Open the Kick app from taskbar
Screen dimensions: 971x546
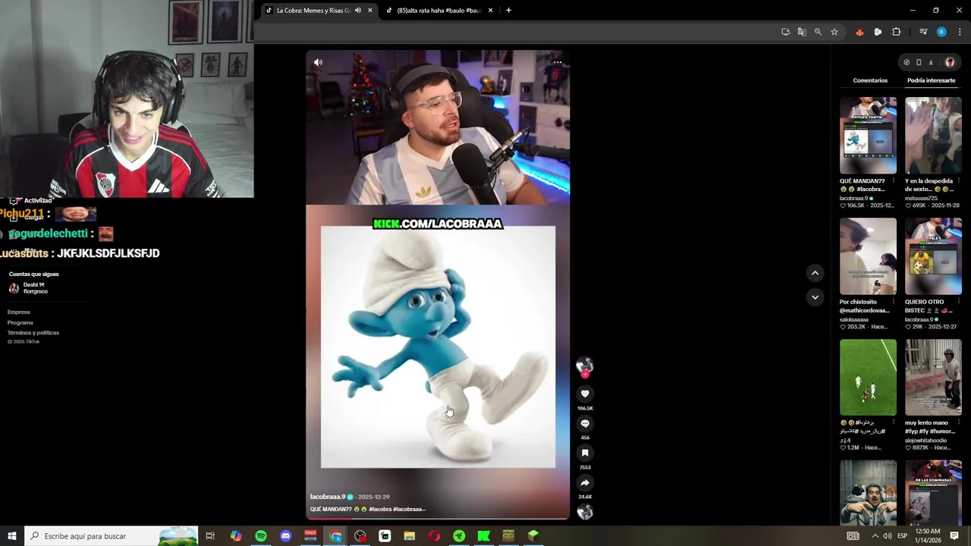coord(484,536)
